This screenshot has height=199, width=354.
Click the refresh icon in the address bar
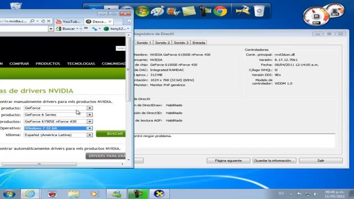pyautogui.click(x=43, y=21)
